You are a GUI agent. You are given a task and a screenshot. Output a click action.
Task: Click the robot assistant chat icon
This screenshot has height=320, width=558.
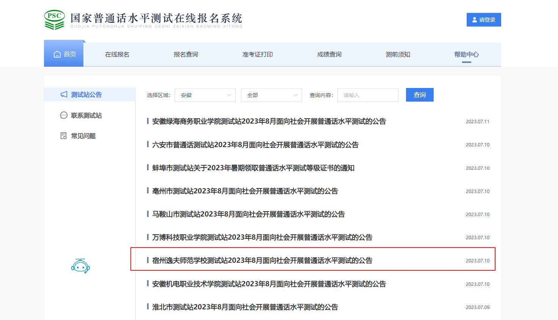pos(80,266)
